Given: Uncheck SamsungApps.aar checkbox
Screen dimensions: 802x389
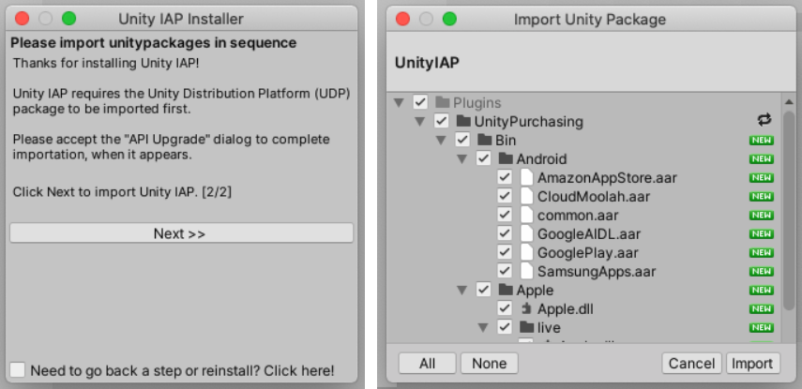Looking at the screenshot, I should point(505,271).
